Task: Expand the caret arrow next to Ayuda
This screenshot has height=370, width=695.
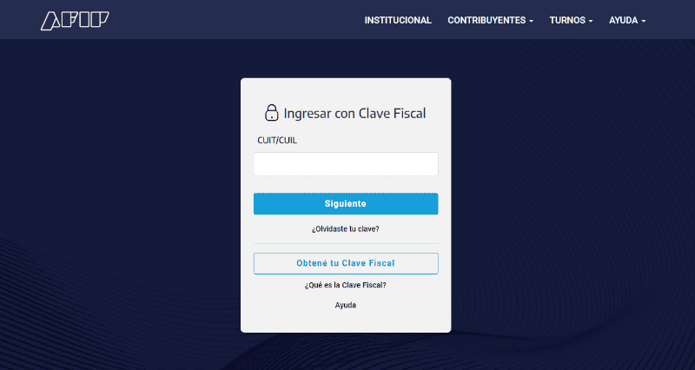Action: pos(644,21)
